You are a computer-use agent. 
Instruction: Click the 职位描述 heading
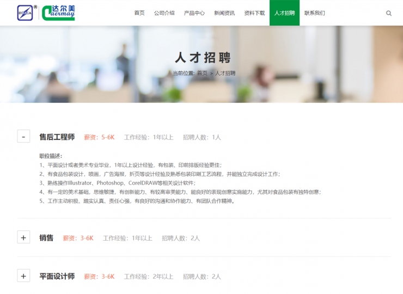click(51, 156)
